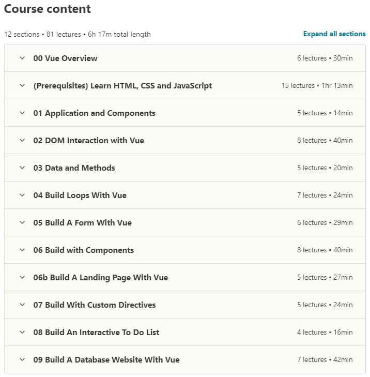370x377 pixels.
Task: Click the 8 lectures • 40min DOM Interaction label
Action: 325,141
